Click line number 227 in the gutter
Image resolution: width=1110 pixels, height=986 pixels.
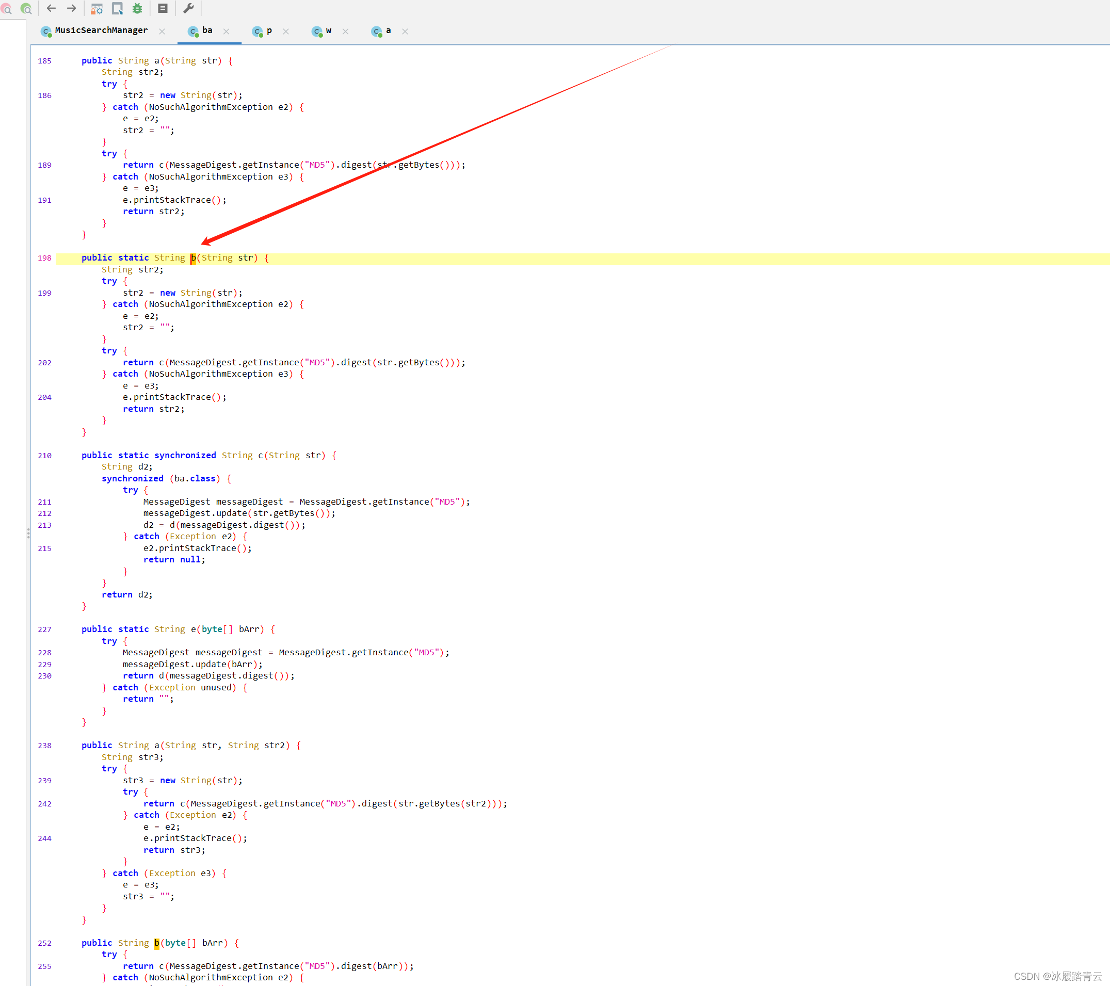(44, 629)
